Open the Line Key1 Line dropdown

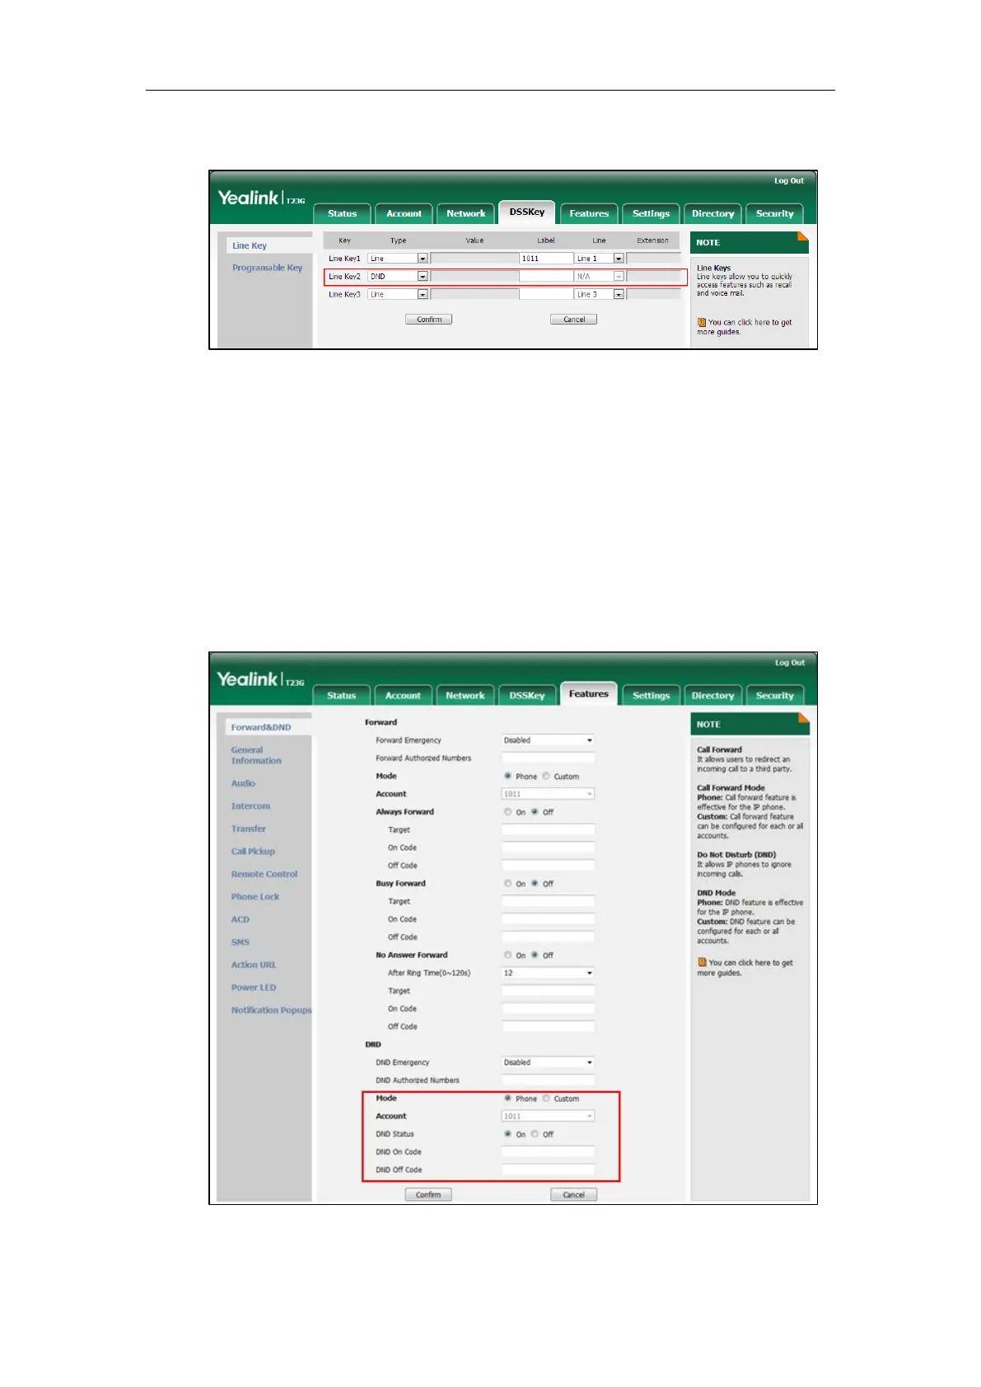(x=599, y=259)
